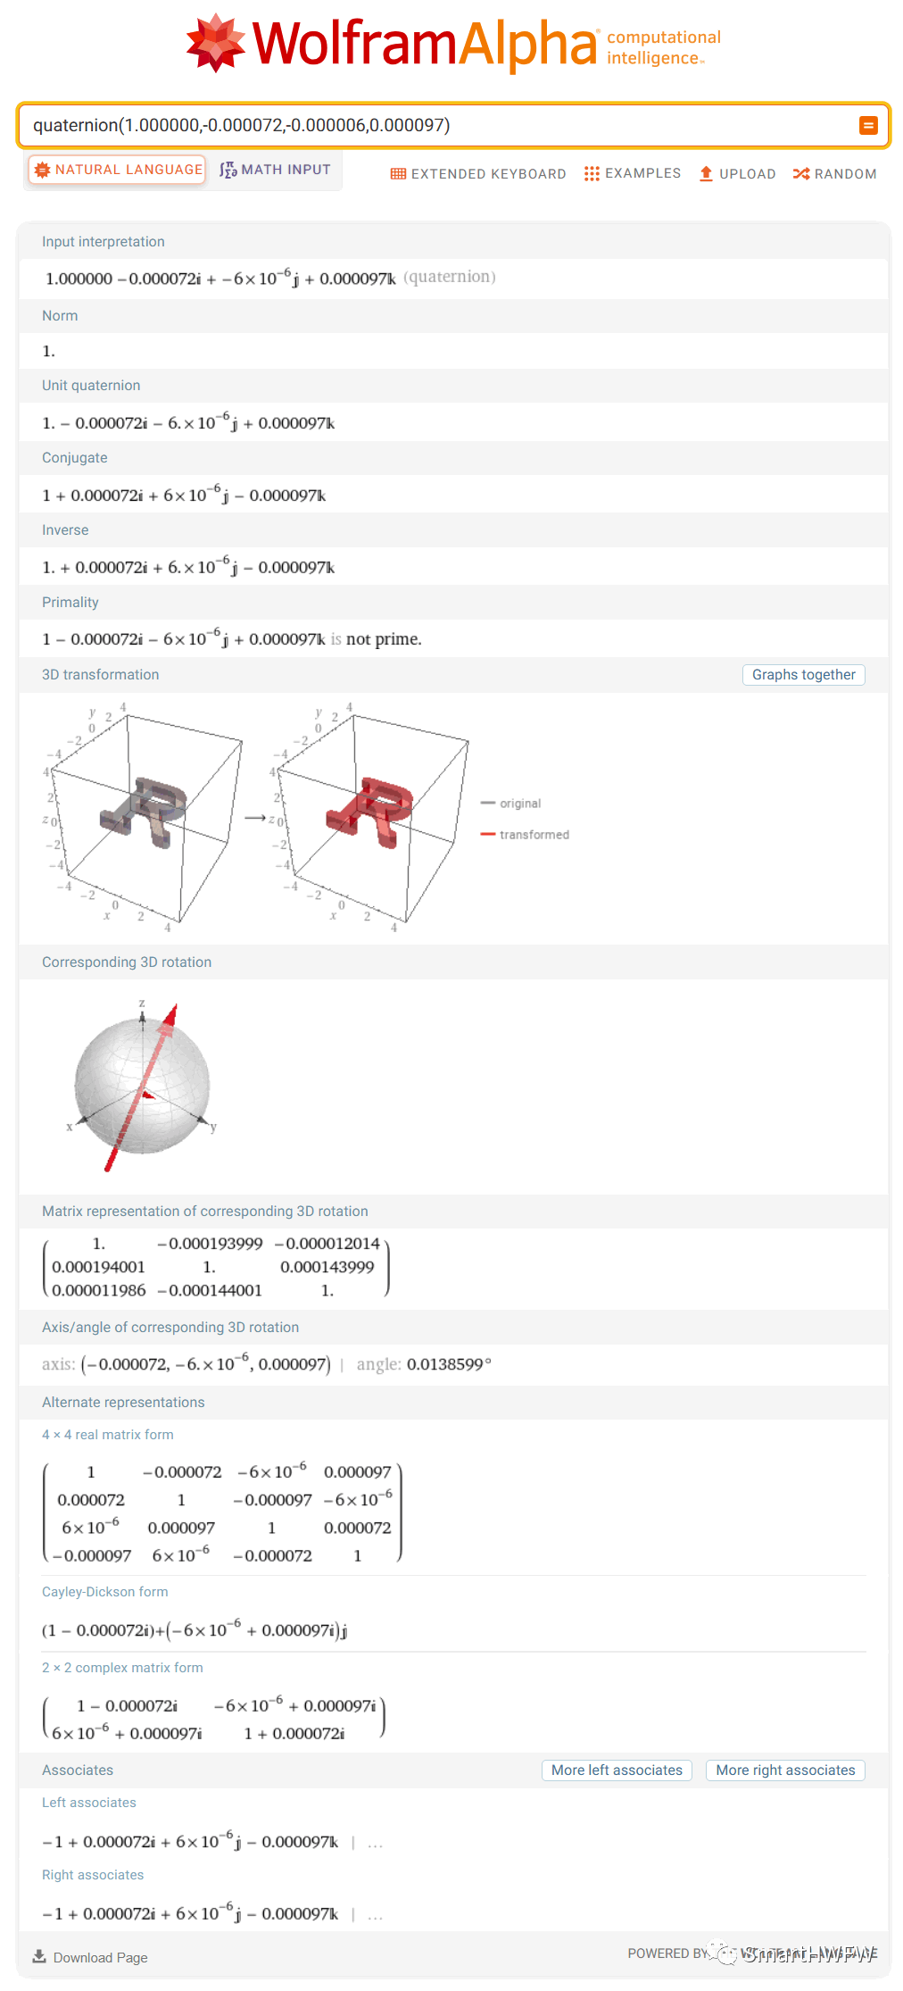Submit query via orange equals icon

[x=868, y=125]
